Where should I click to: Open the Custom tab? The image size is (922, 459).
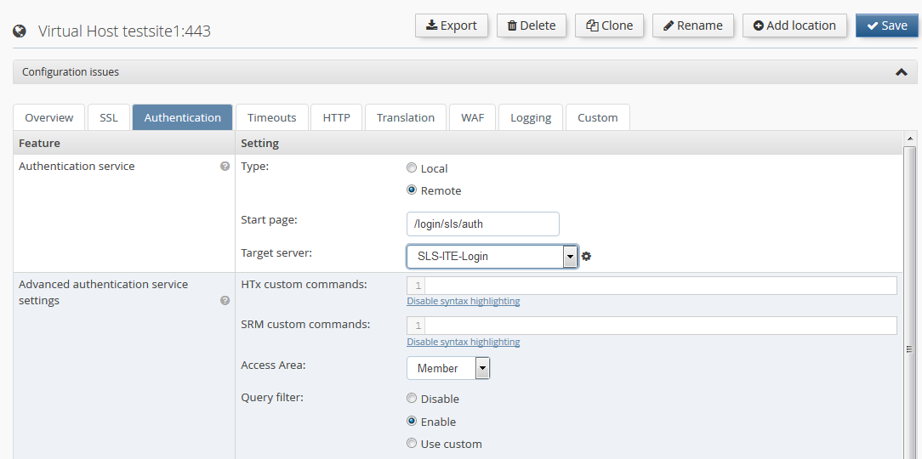click(597, 117)
